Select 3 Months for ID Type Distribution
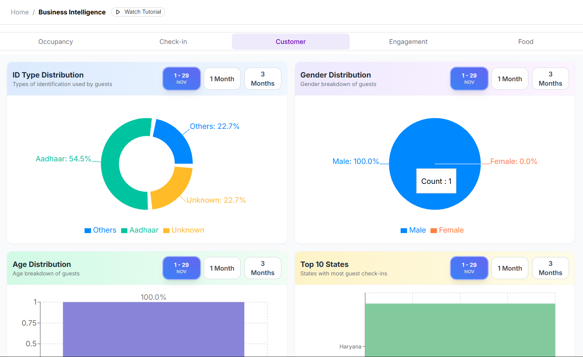Viewport: 583px width, 357px height. pos(263,79)
